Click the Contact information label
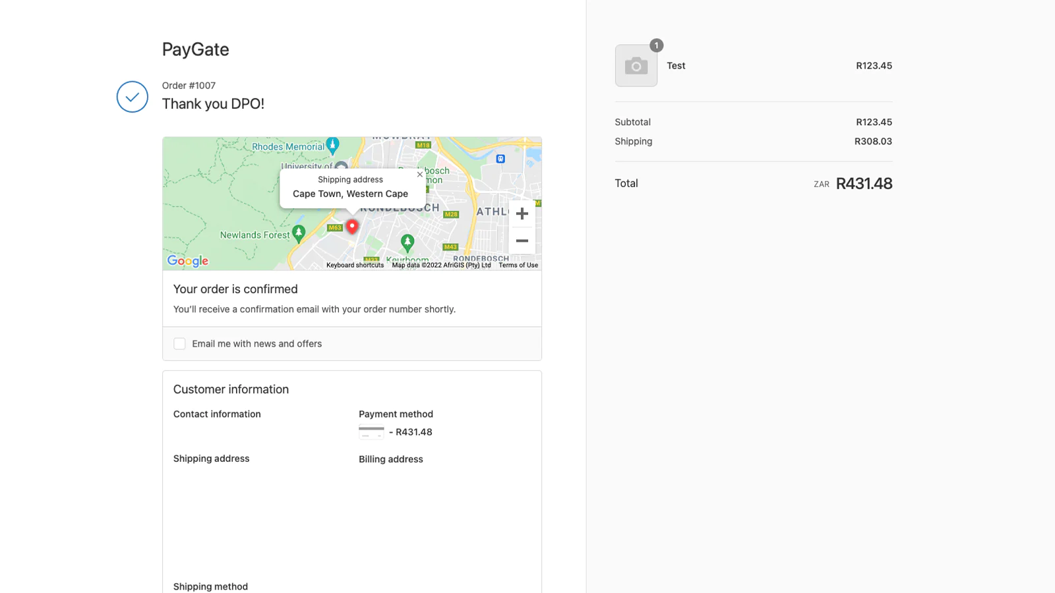The height and width of the screenshot is (593, 1055). pyautogui.click(x=217, y=414)
